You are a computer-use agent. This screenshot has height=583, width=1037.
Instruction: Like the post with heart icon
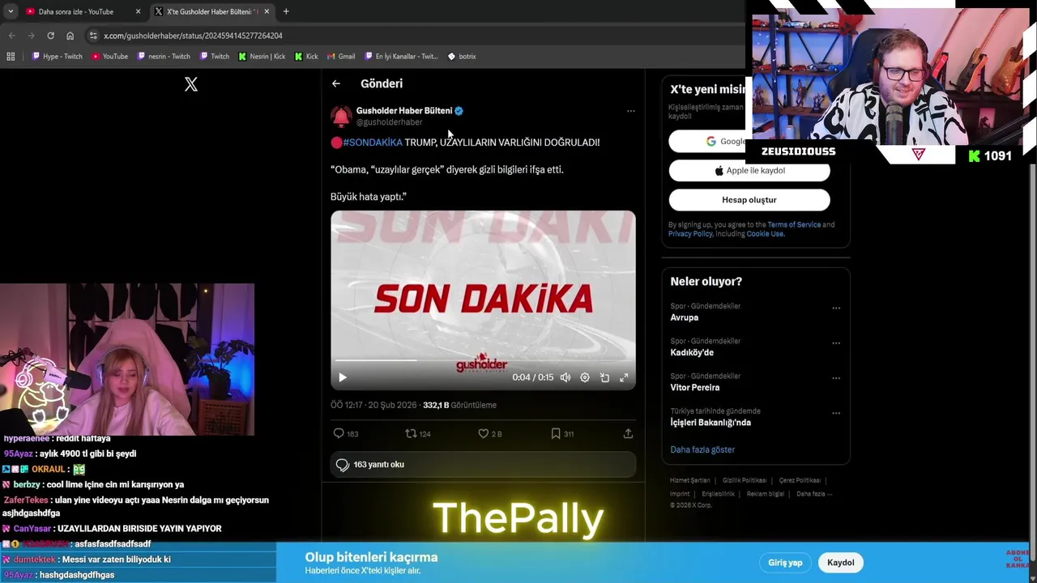(x=484, y=434)
